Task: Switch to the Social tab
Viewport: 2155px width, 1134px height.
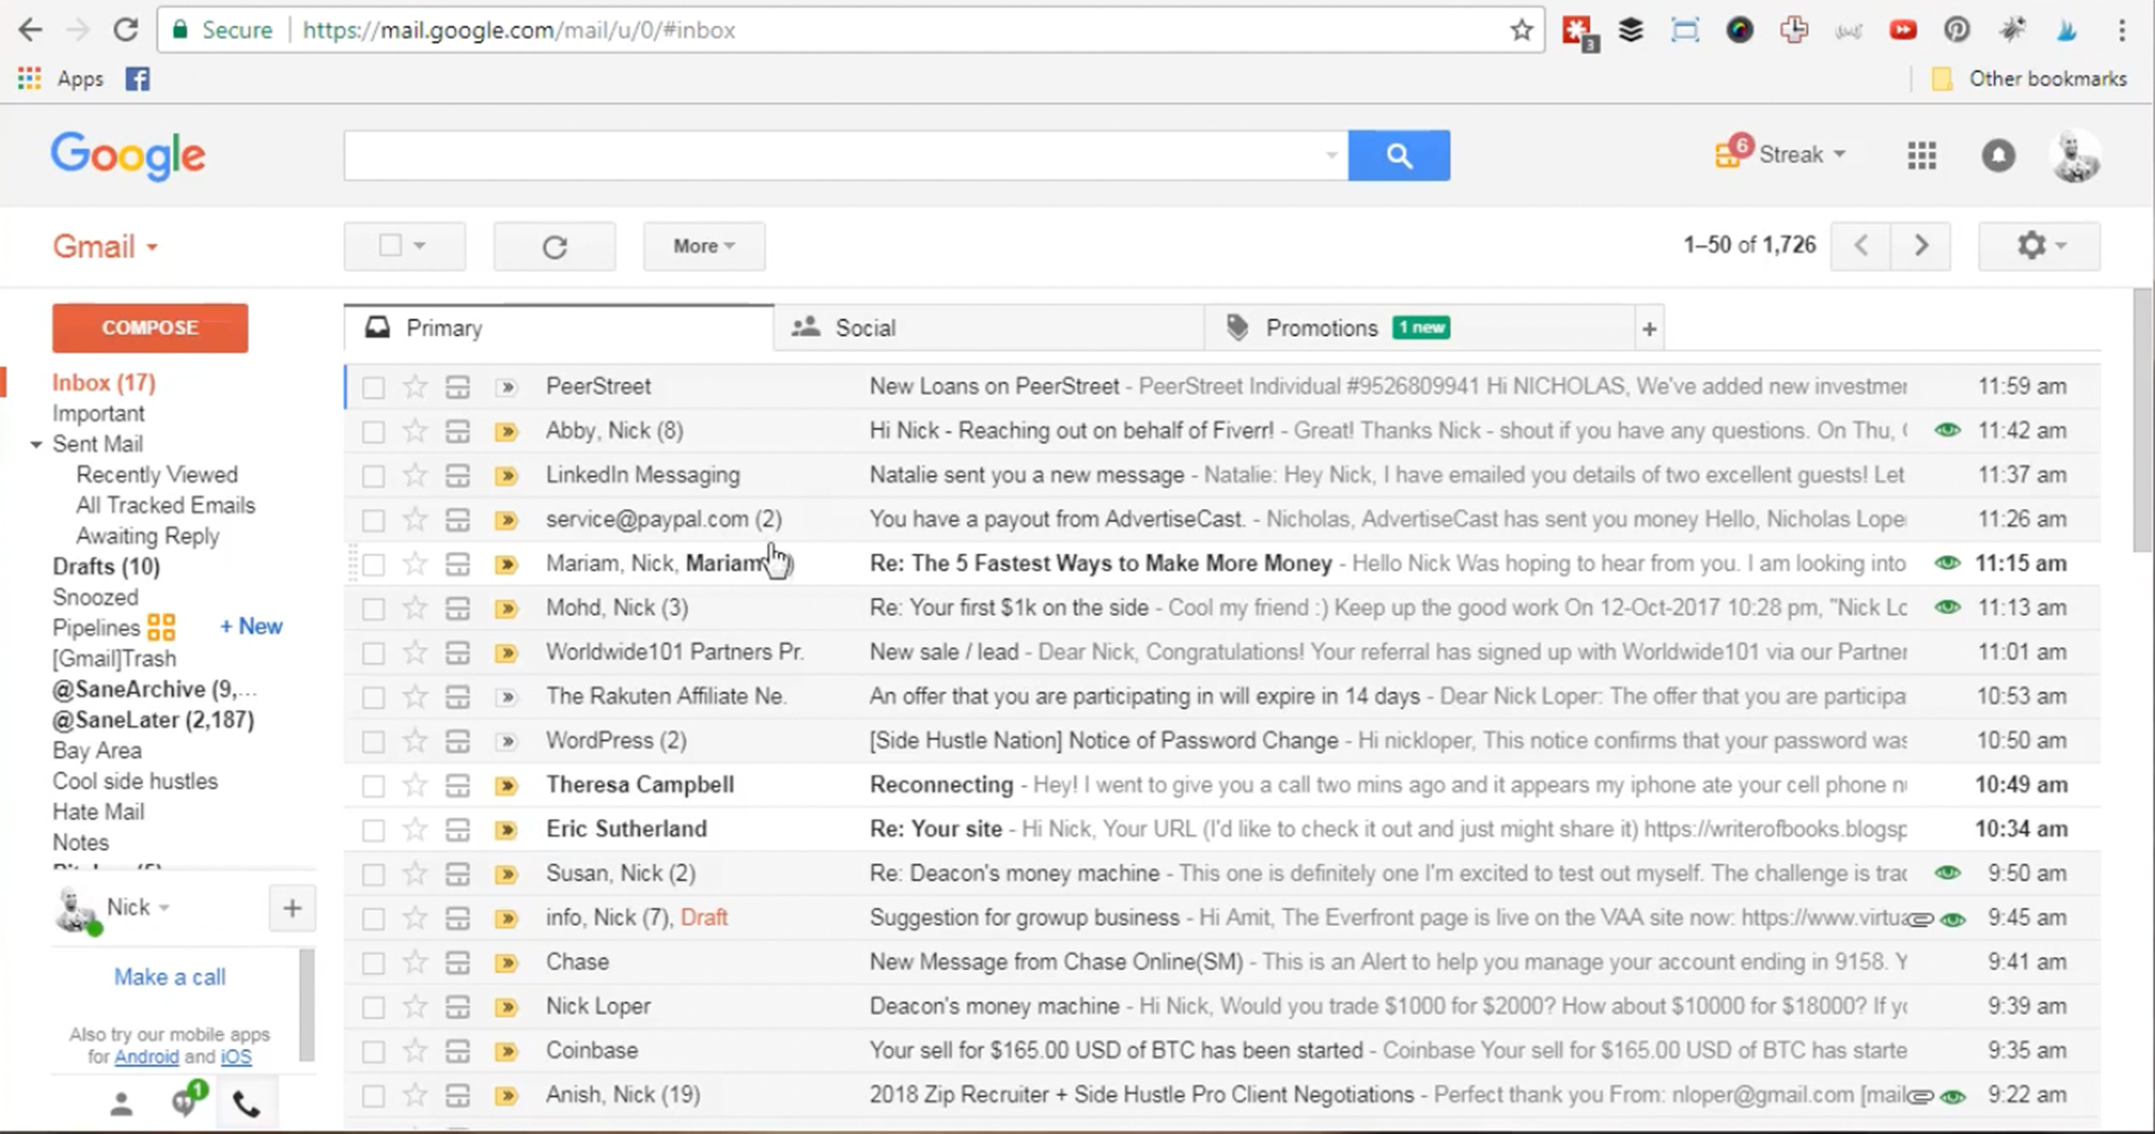Action: [x=865, y=328]
